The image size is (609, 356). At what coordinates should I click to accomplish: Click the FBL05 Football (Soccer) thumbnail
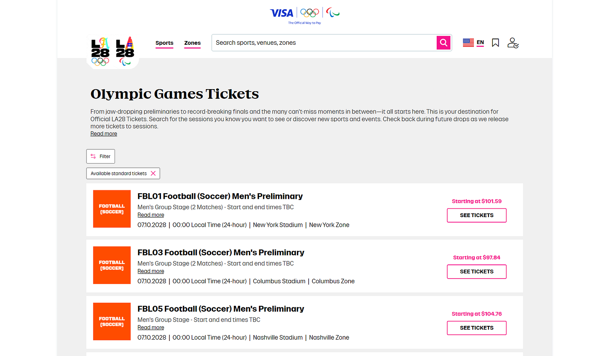(112, 321)
